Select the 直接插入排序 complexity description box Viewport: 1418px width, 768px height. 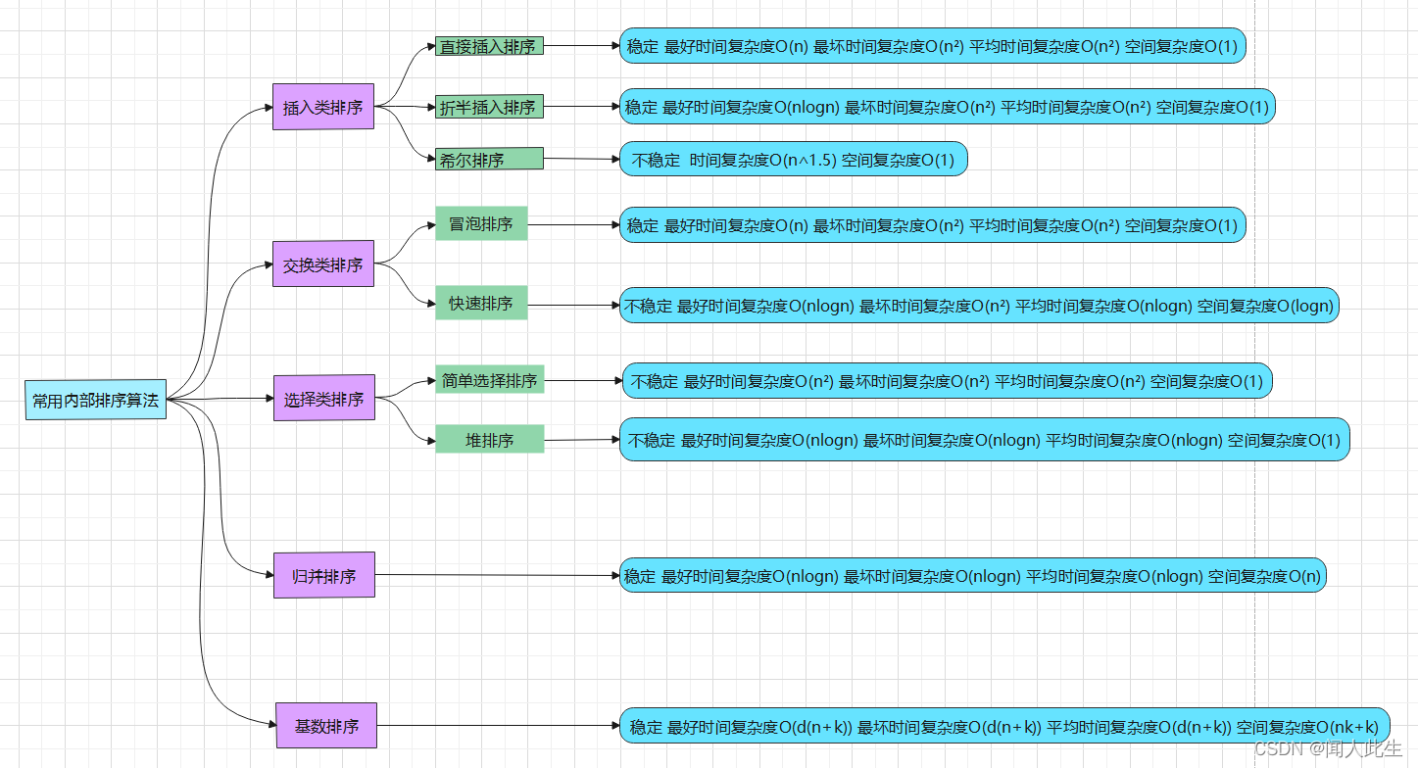click(933, 46)
